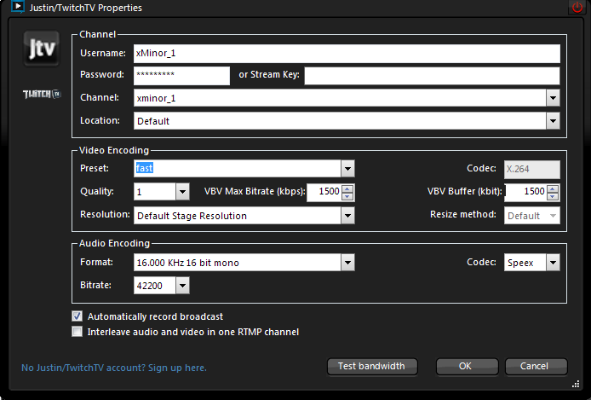This screenshot has width=591, height=400.
Task: Open the audio Format dropdown
Action: pyautogui.click(x=347, y=263)
